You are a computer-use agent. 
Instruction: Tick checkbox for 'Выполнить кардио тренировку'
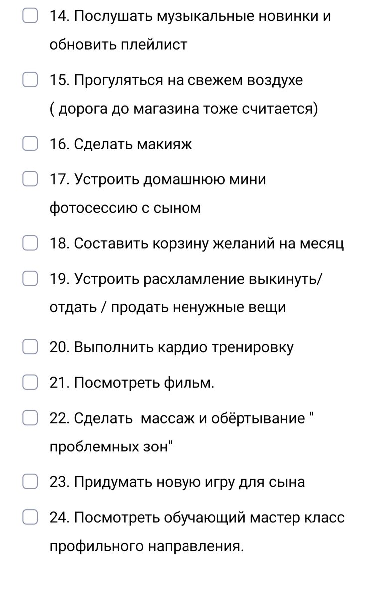point(30,347)
